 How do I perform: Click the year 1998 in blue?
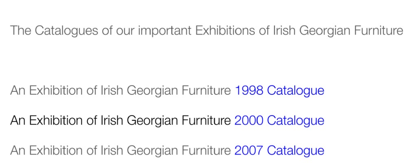coord(249,91)
